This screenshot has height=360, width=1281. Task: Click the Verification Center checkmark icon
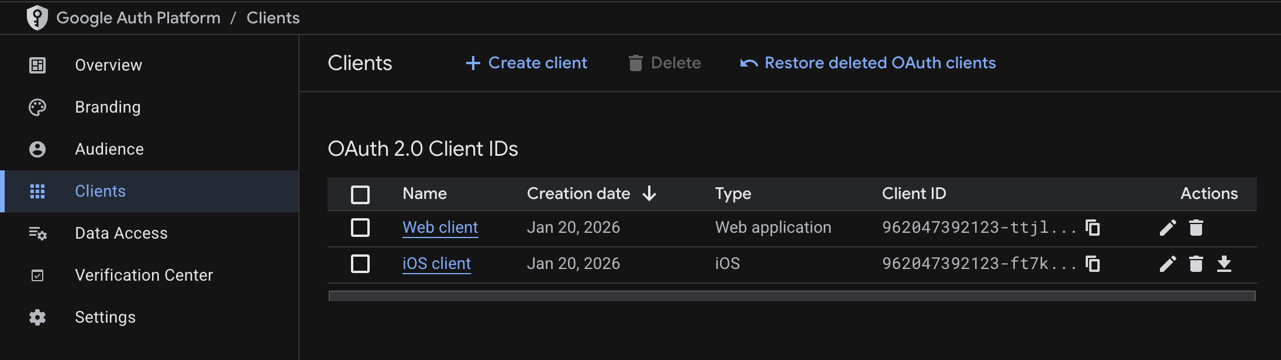pos(37,275)
